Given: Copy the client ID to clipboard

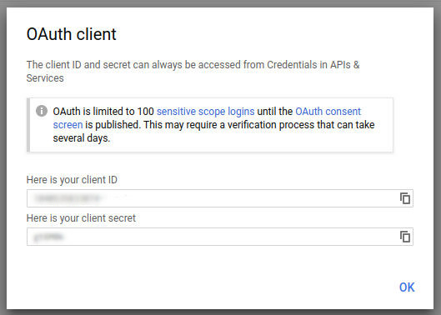Looking at the screenshot, I should coord(405,198).
